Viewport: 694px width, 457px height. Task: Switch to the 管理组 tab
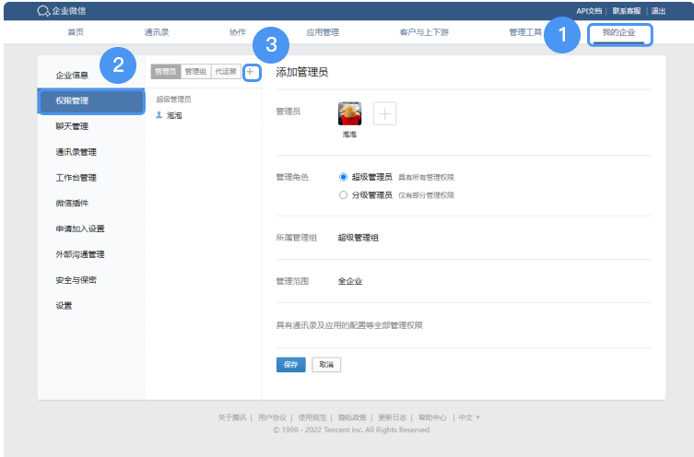point(195,72)
